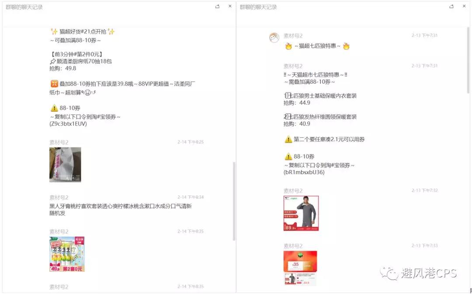Open the red coupon image thumbnail
Image resolution: width=472 pixels, height=294 pixels.
[300, 261]
